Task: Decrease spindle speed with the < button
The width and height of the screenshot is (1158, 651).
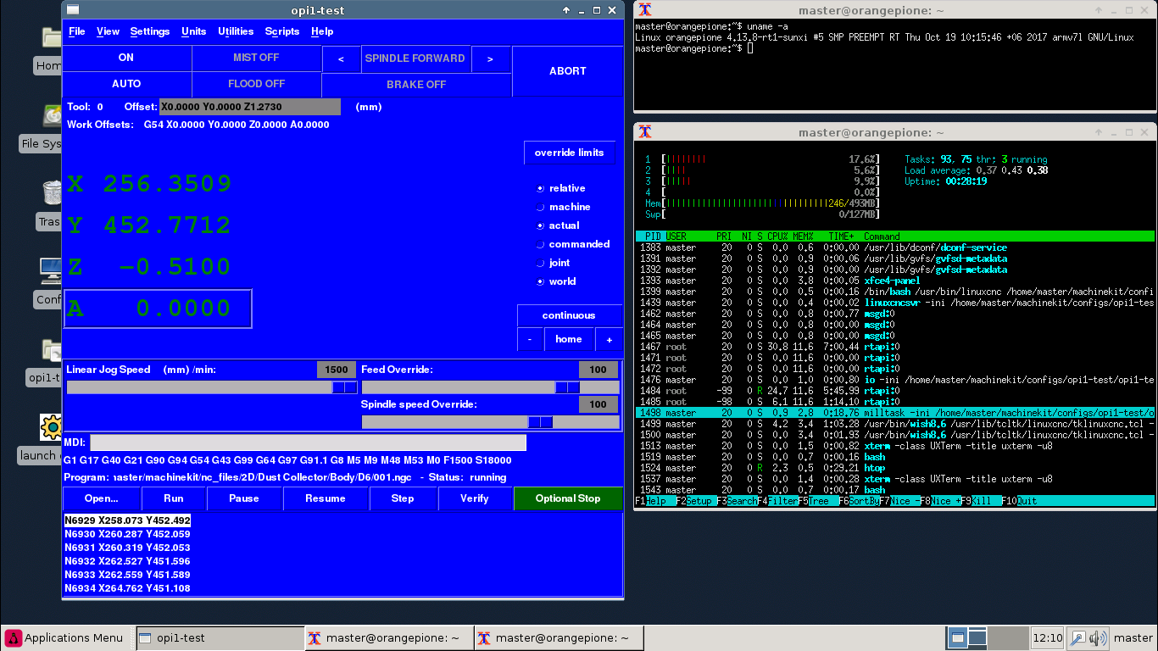Action: [342, 58]
